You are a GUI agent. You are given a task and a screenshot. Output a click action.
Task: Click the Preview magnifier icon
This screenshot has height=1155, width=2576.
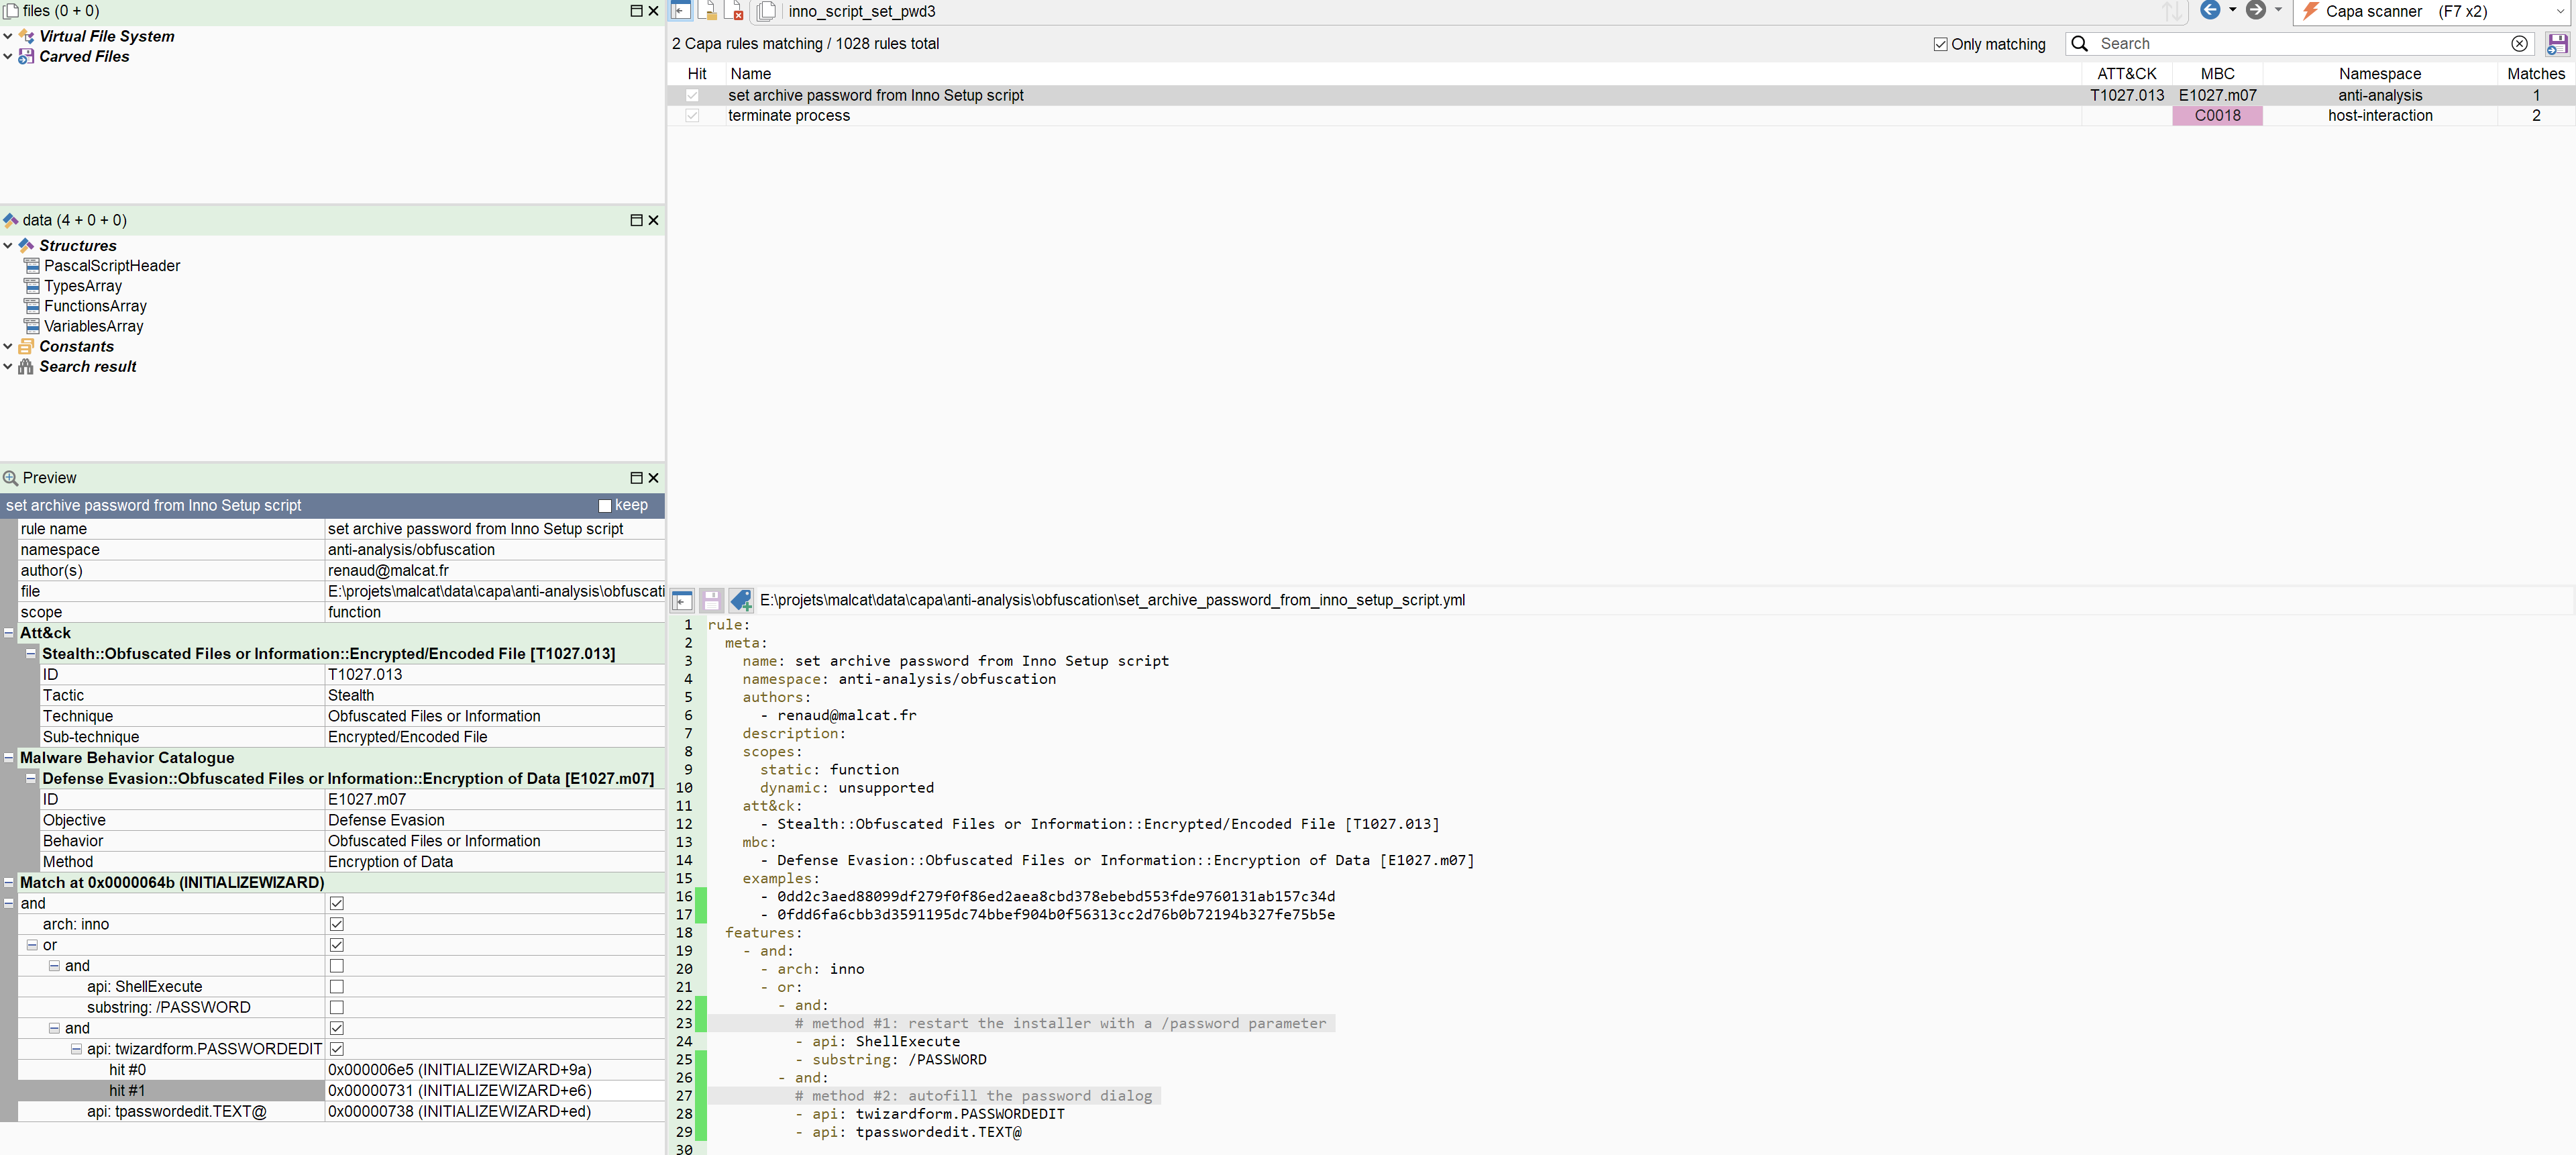[11, 478]
